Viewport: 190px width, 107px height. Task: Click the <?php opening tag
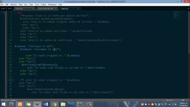tap(18, 12)
